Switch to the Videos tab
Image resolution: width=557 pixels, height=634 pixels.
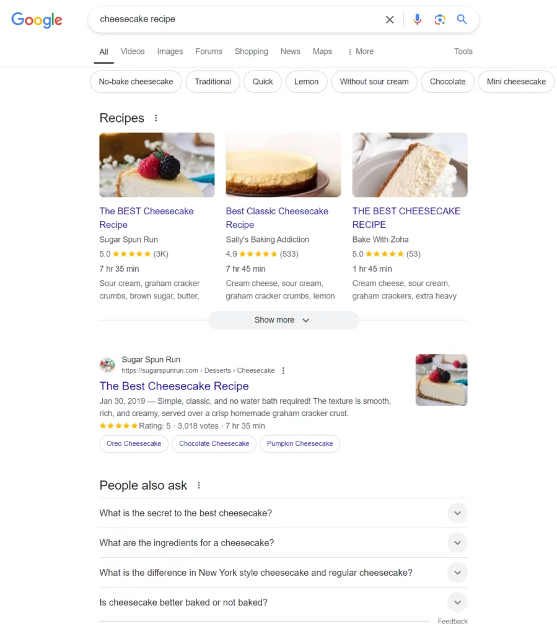(x=133, y=52)
